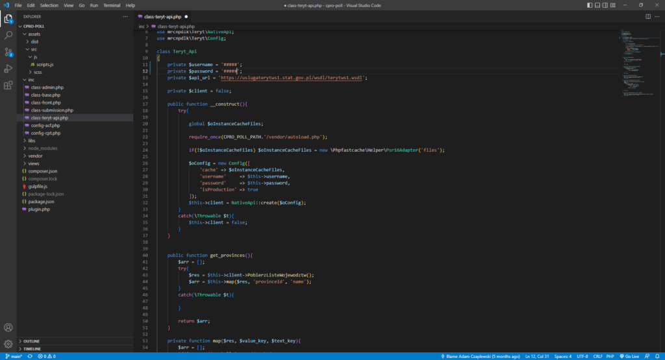Close unsaved class-teryt-api.php tab dot

point(186,16)
